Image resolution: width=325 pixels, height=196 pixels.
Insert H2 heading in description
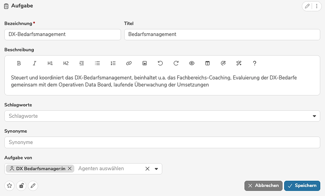coord(66,63)
